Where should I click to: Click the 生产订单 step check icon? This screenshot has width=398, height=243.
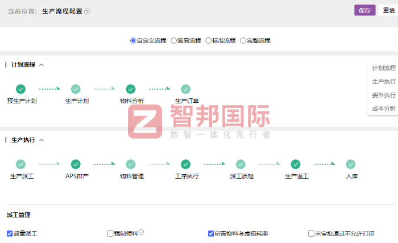click(185, 89)
